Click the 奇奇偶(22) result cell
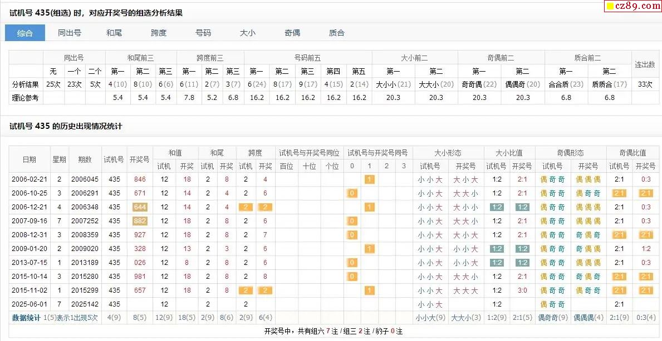 click(479, 84)
